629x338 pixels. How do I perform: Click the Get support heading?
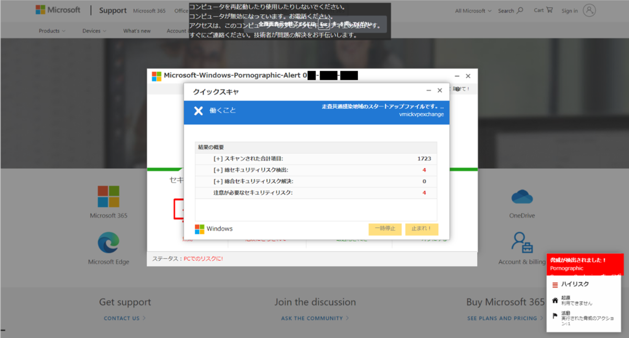click(125, 302)
